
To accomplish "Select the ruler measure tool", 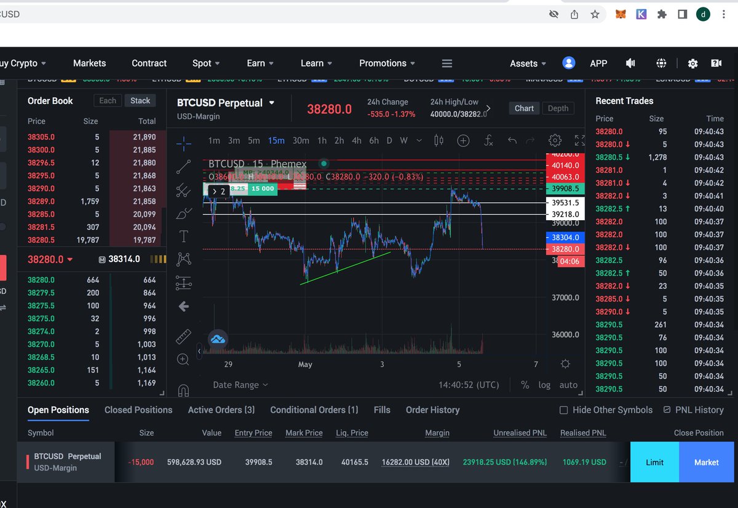I will tap(183, 336).
